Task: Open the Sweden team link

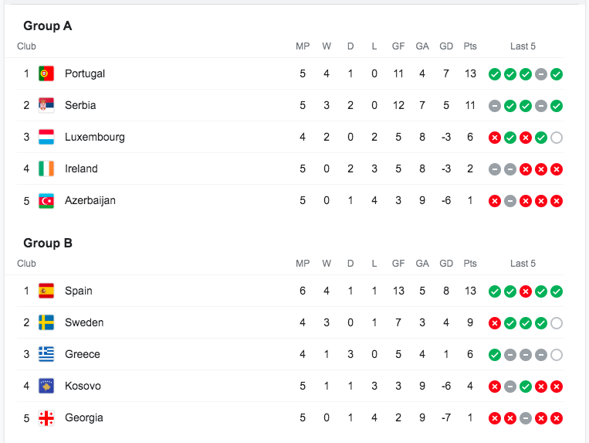Action: [84, 322]
